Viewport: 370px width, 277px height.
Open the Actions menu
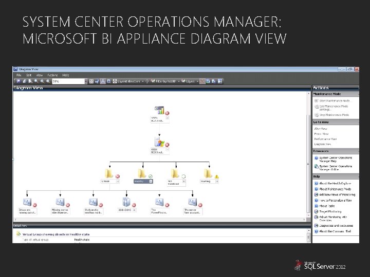click(x=52, y=75)
